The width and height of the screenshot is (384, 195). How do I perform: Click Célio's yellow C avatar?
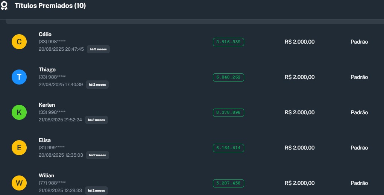[x=19, y=42]
